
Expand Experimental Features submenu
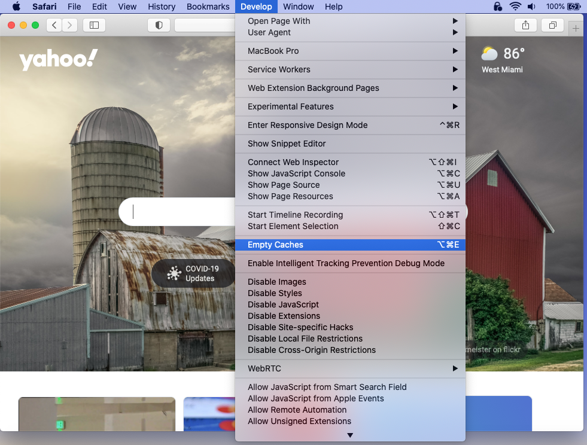click(350, 106)
